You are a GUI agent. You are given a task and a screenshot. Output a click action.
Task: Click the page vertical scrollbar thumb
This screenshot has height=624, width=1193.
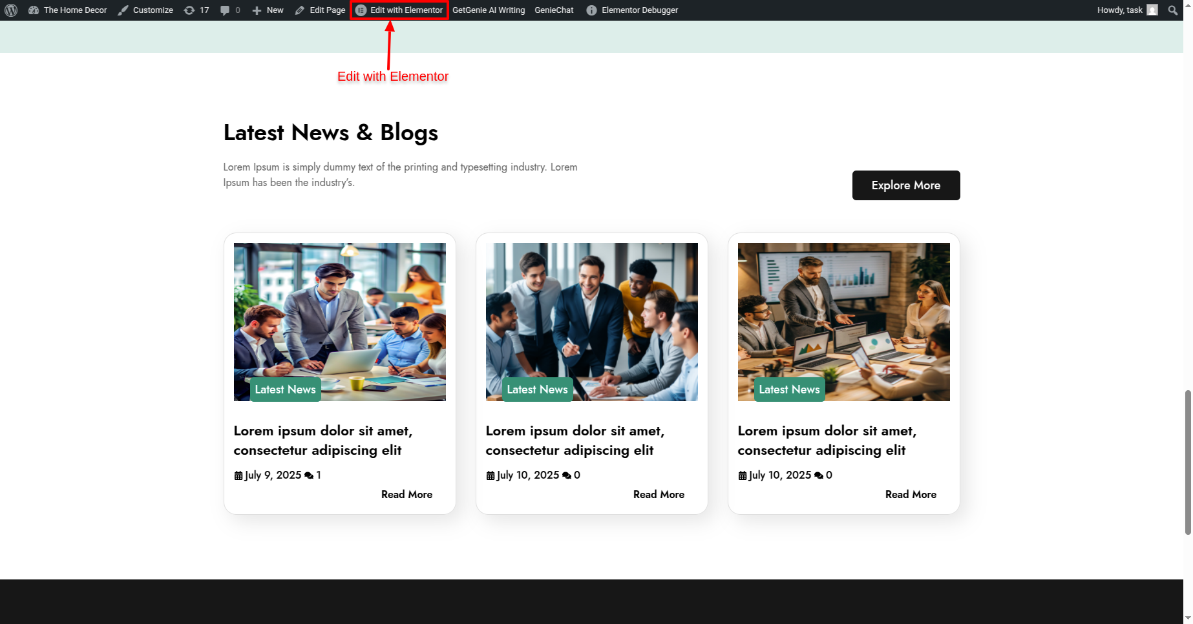(1188, 463)
